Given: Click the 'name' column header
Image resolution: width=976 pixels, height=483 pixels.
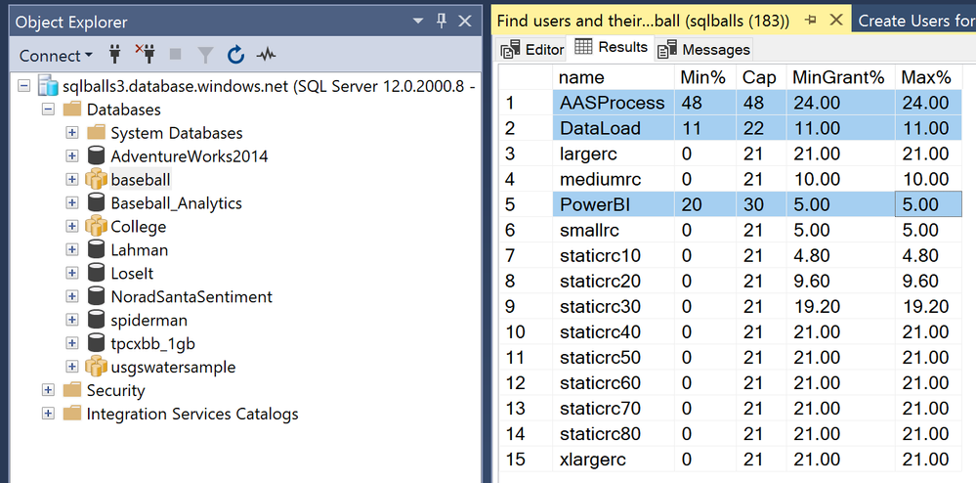Looking at the screenshot, I should tap(614, 76).
